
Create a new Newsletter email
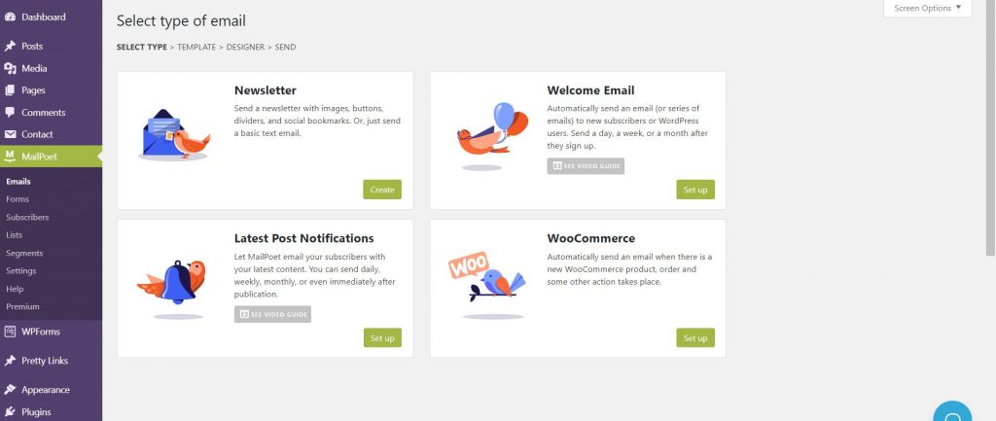coord(382,190)
